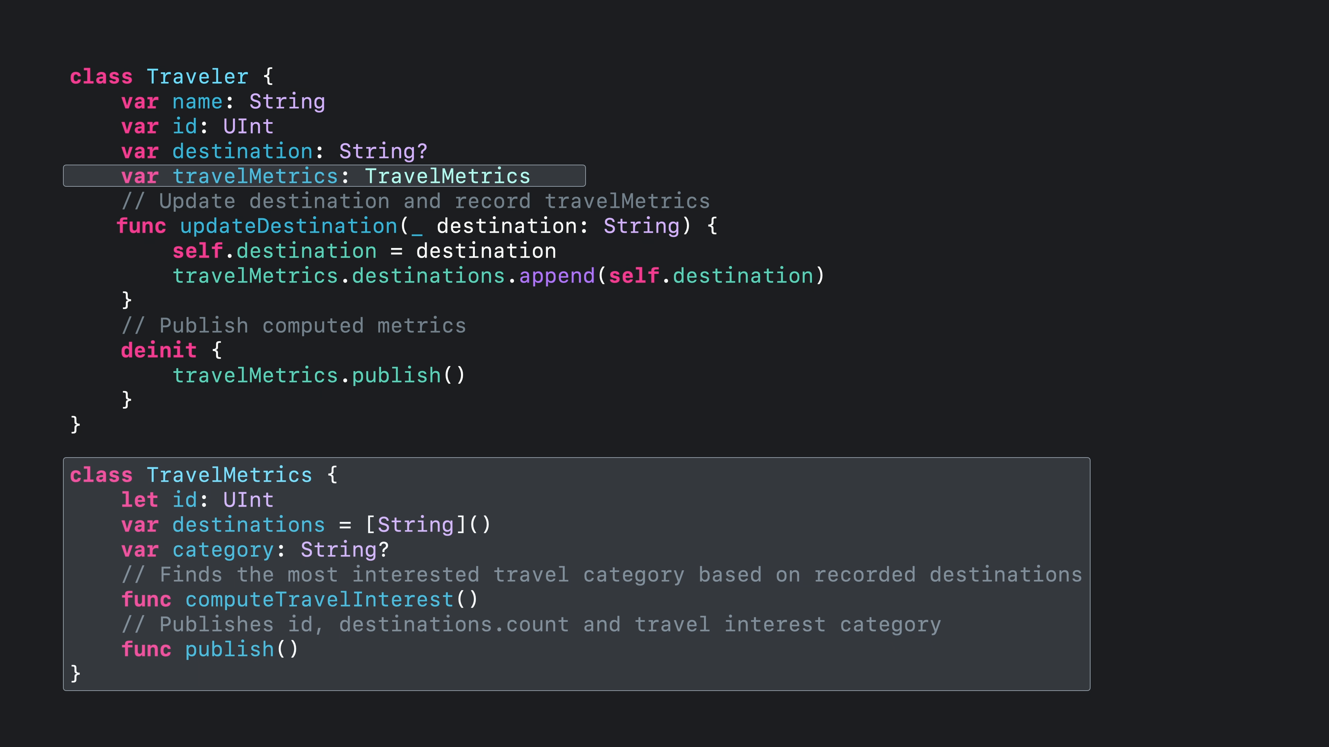Click the Publishes id destinations.count comment

coord(531,625)
